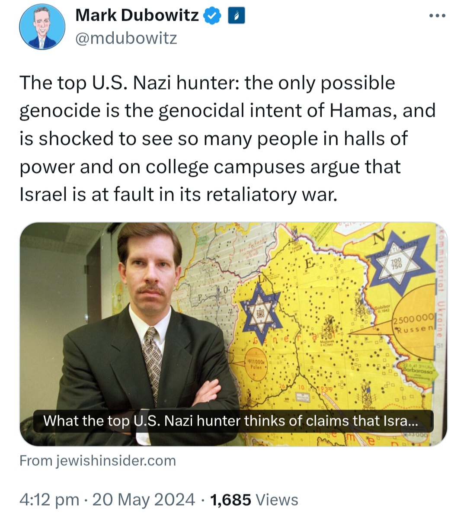Click the 20 May 2024 date
The width and height of the screenshot is (467, 516).
(x=144, y=500)
